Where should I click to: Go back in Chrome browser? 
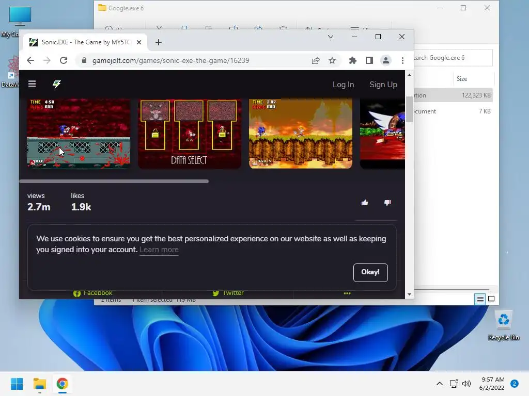(30, 60)
